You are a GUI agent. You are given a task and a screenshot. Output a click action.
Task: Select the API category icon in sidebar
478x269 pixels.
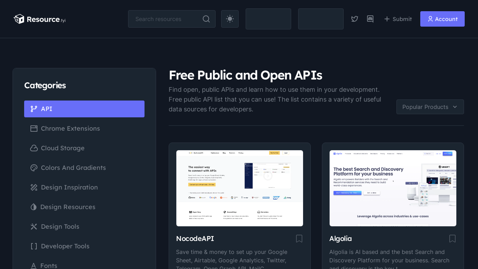34,109
